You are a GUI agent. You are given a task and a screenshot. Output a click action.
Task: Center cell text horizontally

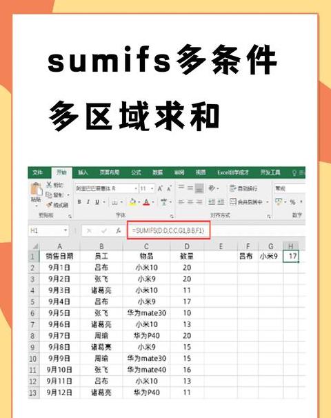click(190, 202)
